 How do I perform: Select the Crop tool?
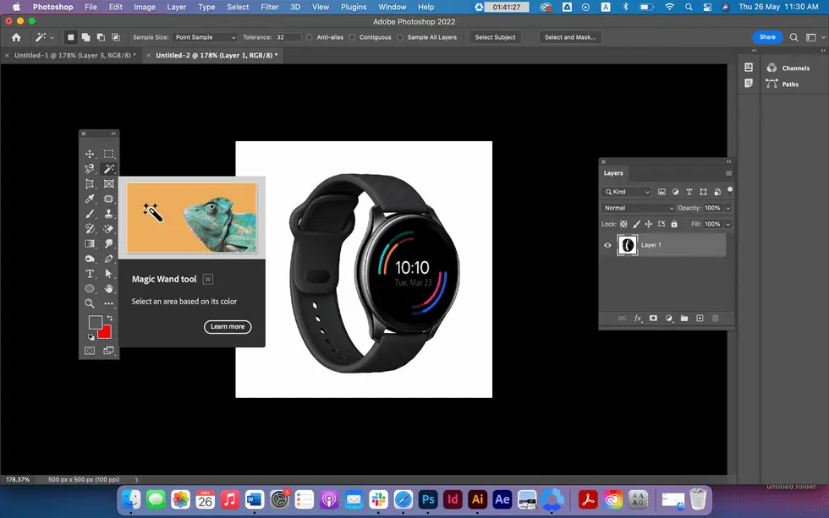point(90,183)
